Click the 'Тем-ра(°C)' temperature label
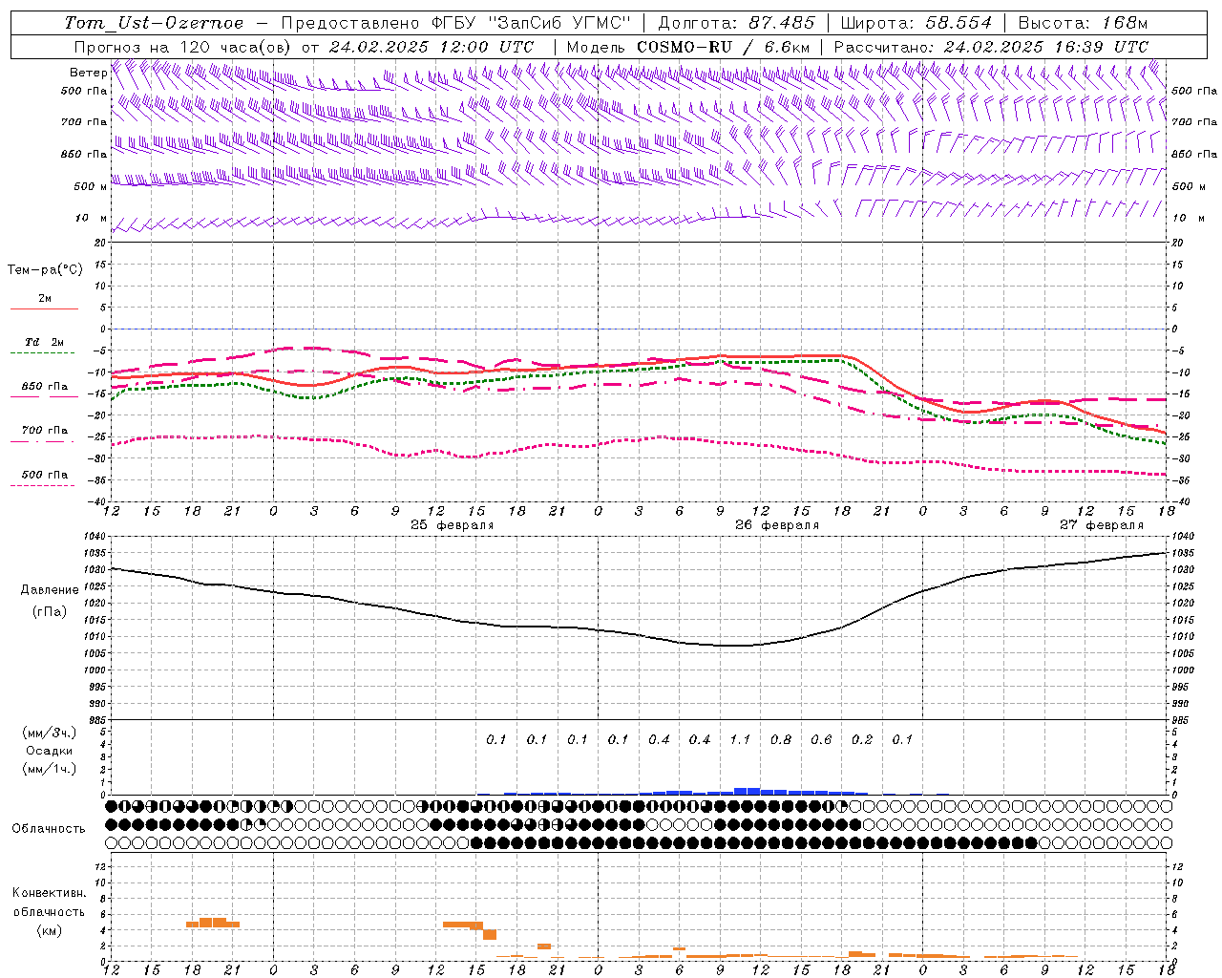 (45, 270)
